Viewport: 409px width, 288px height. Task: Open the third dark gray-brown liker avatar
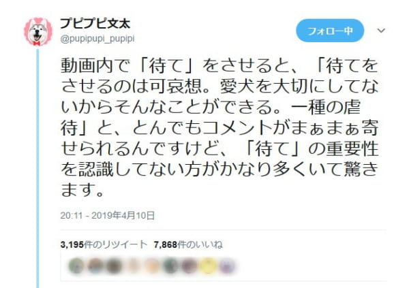pyautogui.click(x=114, y=266)
